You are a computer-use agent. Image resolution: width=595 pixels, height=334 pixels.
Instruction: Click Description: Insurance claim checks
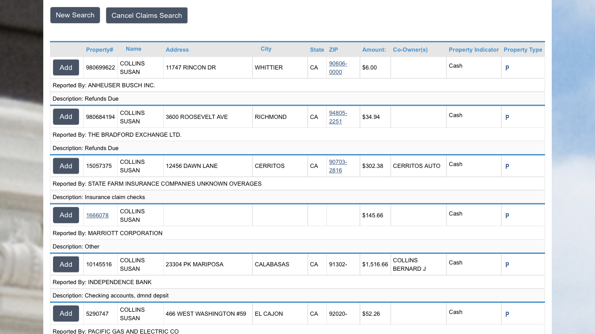[x=297, y=197]
